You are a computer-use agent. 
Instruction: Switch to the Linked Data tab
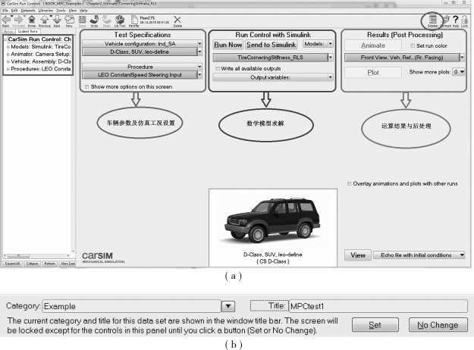click(x=27, y=31)
